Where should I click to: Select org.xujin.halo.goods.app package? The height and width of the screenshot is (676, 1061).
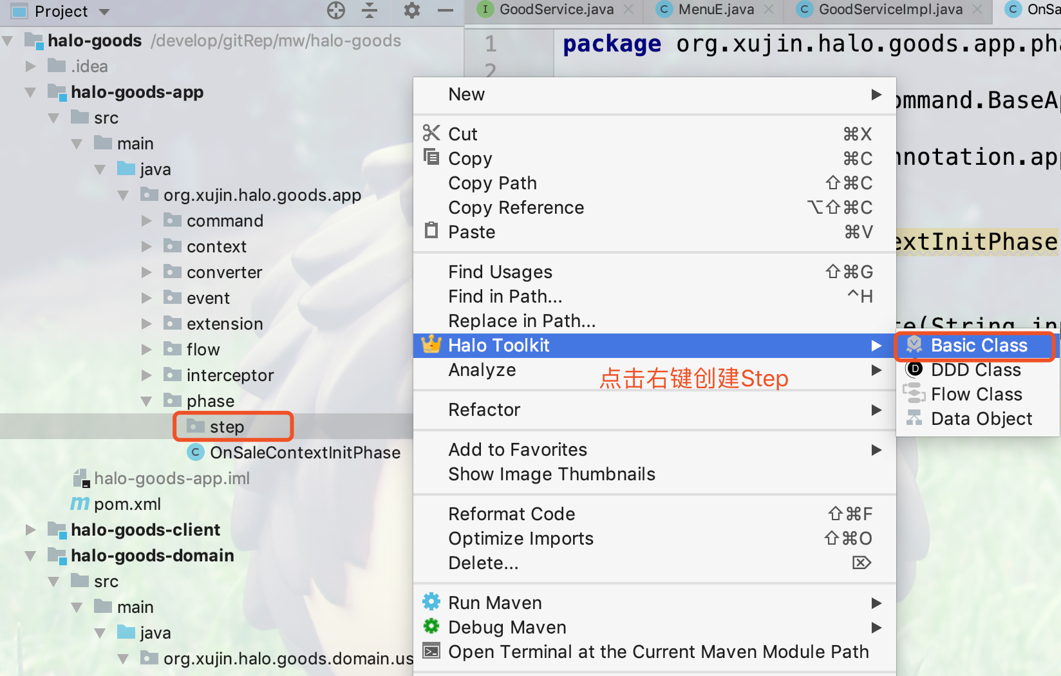coord(262,195)
